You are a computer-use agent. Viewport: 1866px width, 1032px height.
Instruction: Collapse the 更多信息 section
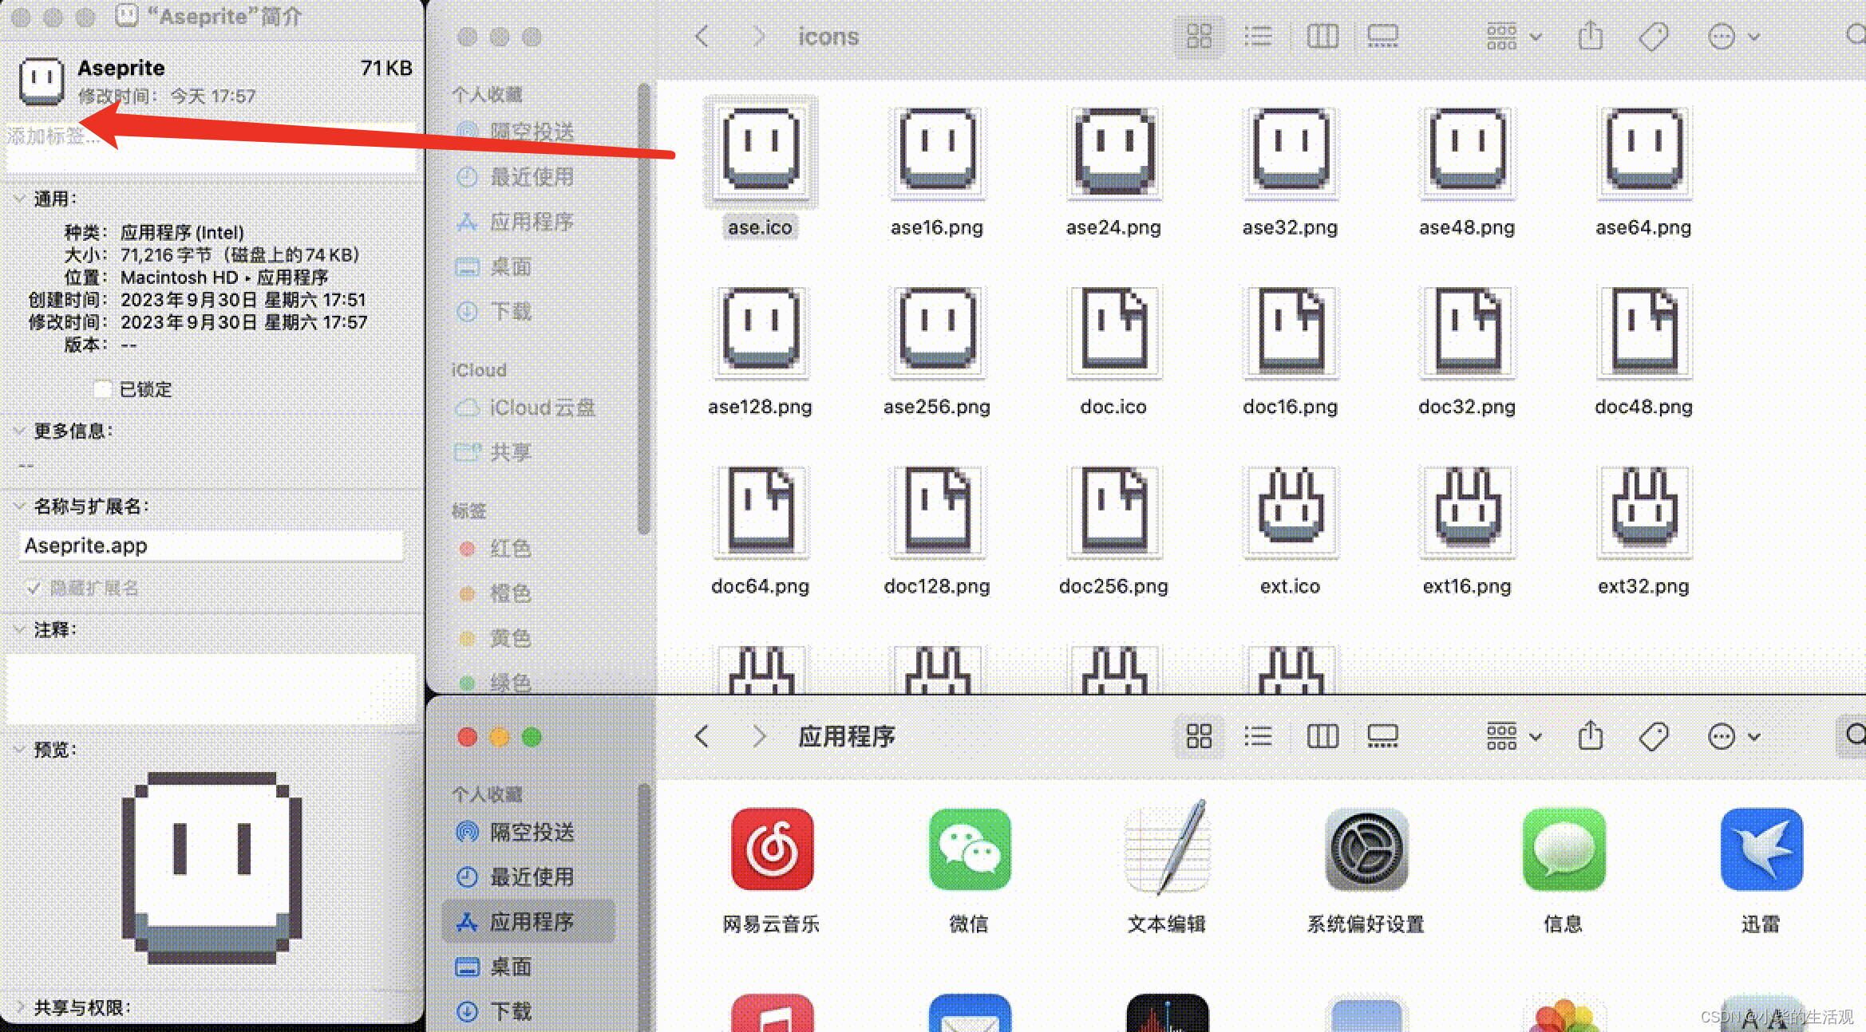(19, 431)
